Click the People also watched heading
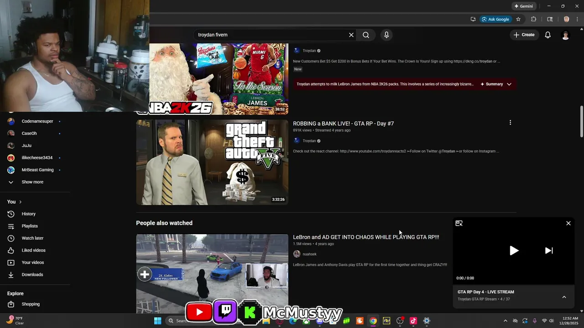The height and width of the screenshot is (328, 584). coord(164,223)
